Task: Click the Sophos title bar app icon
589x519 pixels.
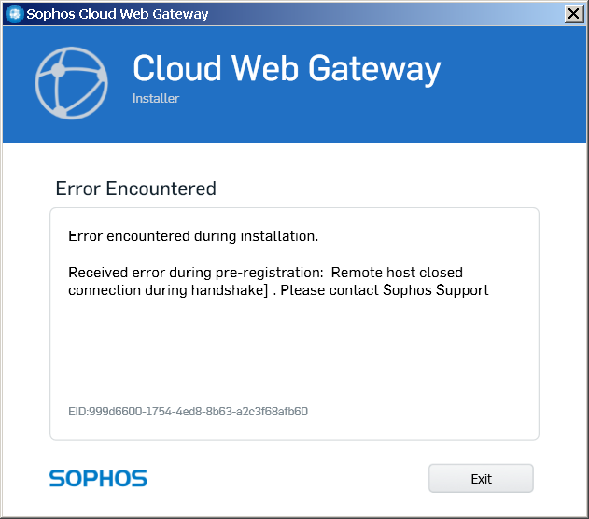Action: [14, 14]
